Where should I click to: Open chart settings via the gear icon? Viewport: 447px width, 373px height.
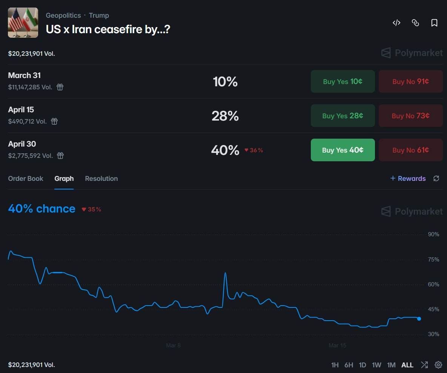438,365
